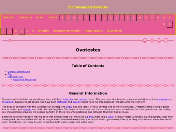The image size is (176, 132).
Task: Select letter G in the index
Action: click(x=105, y=18)
